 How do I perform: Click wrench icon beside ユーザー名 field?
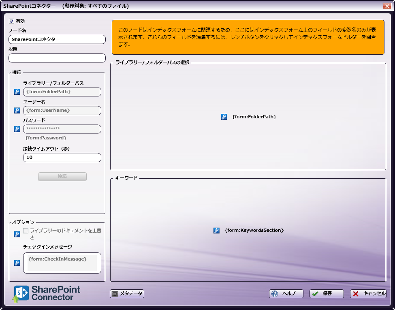[x=17, y=110]
